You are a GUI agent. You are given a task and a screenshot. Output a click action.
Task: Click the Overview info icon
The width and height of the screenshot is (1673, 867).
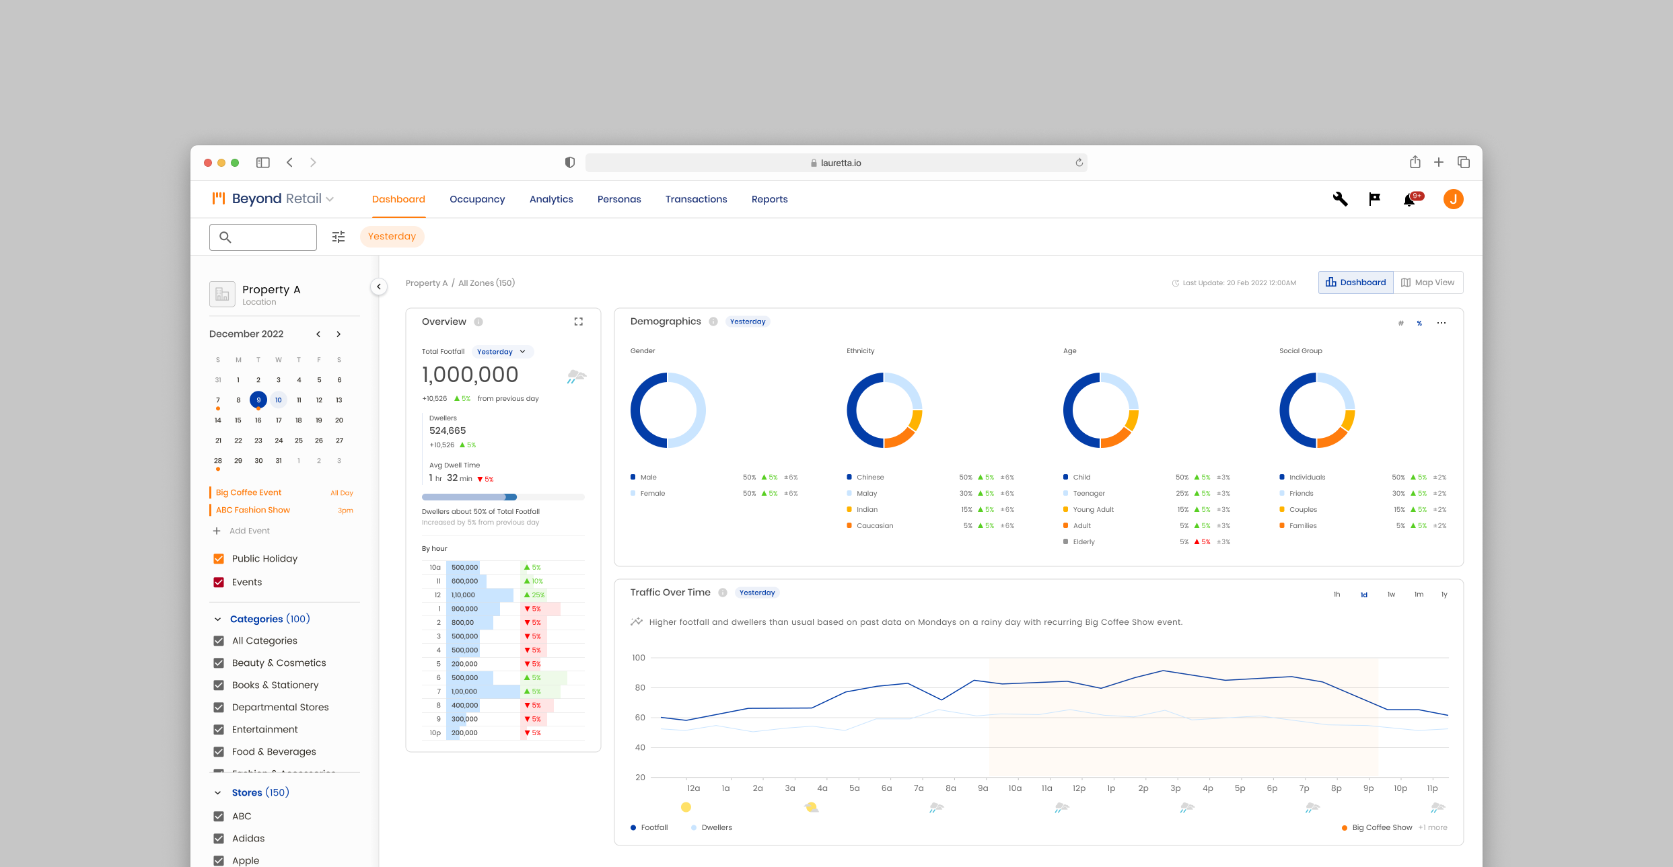[478, 322]
